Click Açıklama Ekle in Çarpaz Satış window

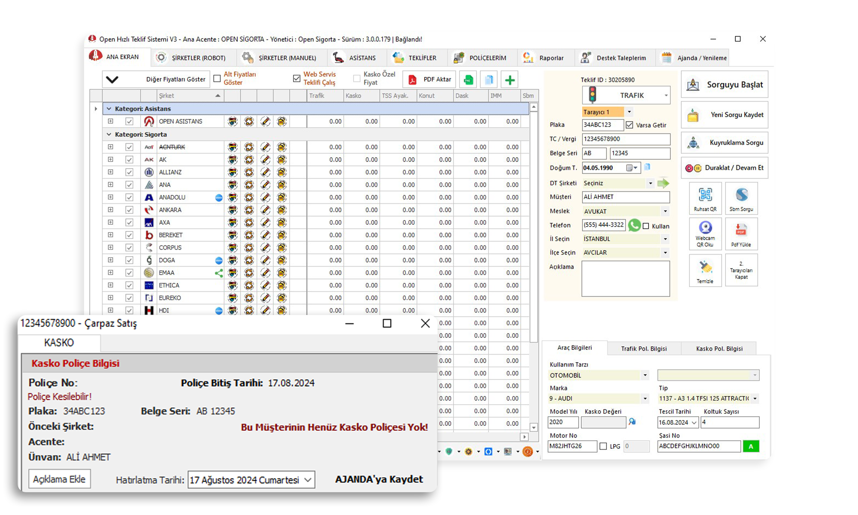[x=59, y=479]
